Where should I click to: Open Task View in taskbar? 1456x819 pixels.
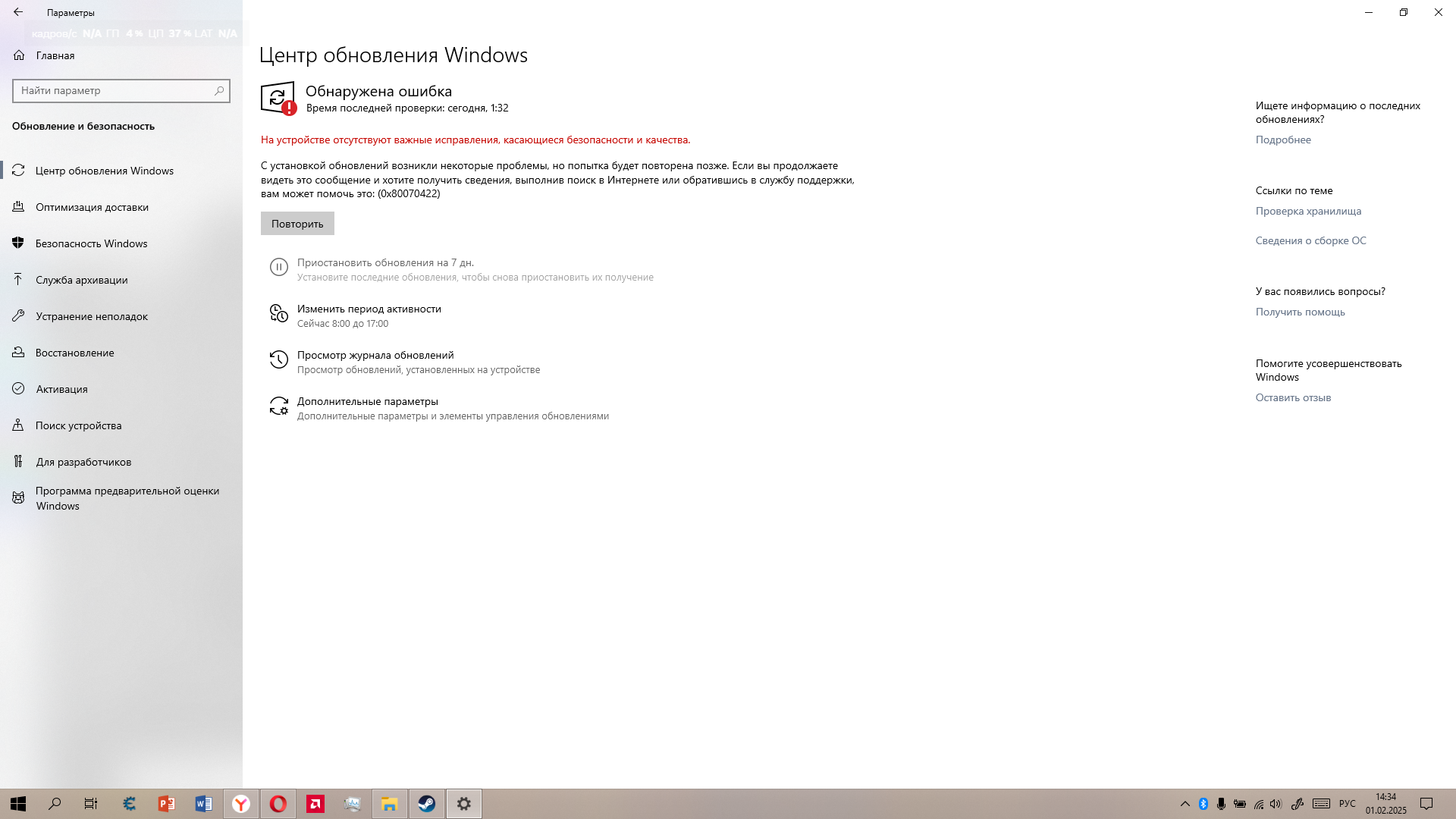tap(91, 804)
